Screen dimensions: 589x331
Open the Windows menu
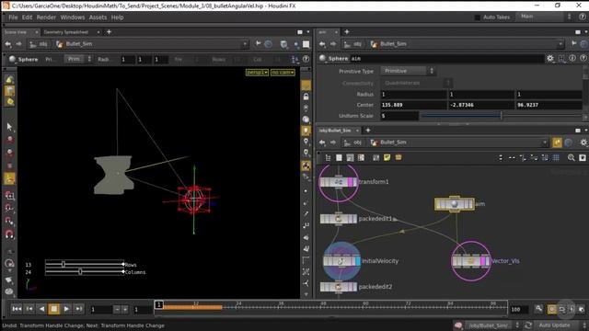click(73, 17)
